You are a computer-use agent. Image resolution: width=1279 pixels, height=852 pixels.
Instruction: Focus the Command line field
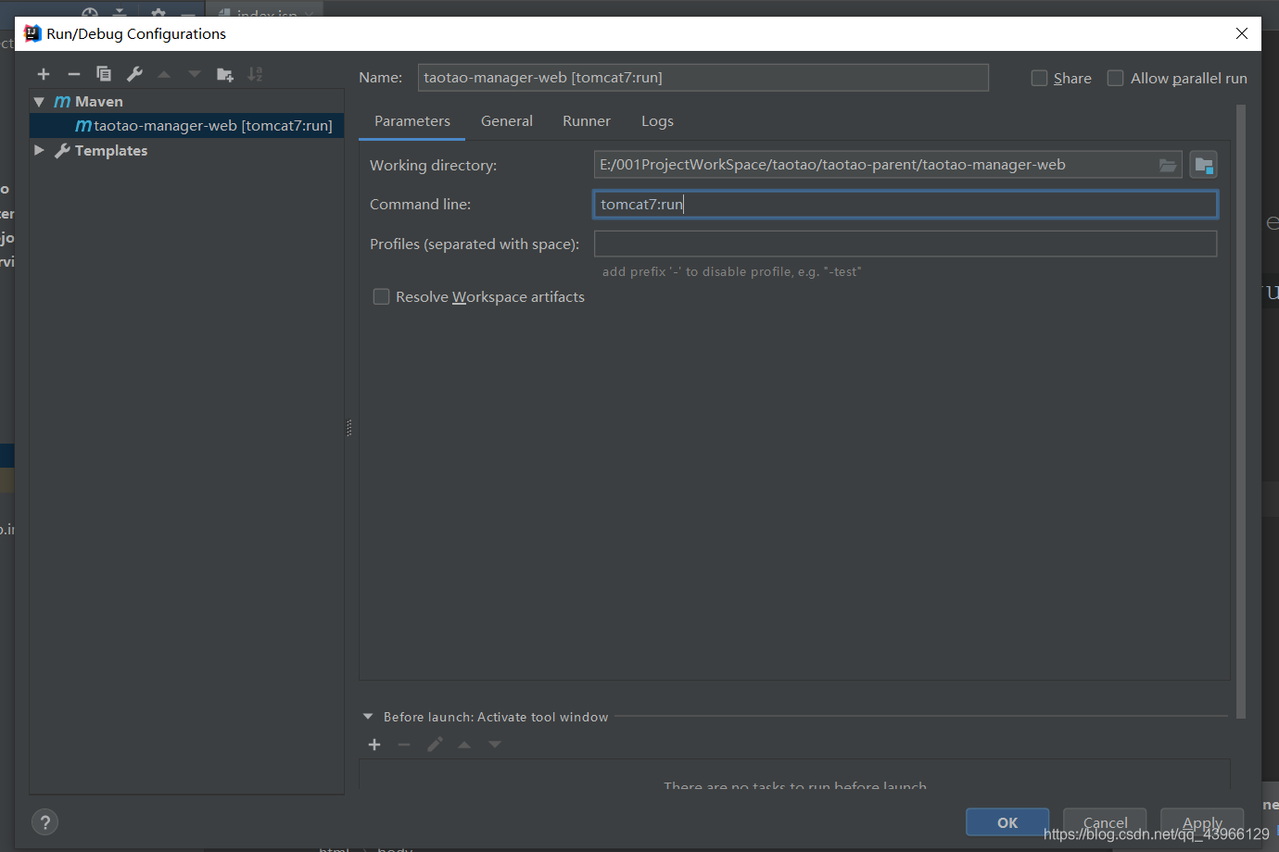click(x=905, y=205)
